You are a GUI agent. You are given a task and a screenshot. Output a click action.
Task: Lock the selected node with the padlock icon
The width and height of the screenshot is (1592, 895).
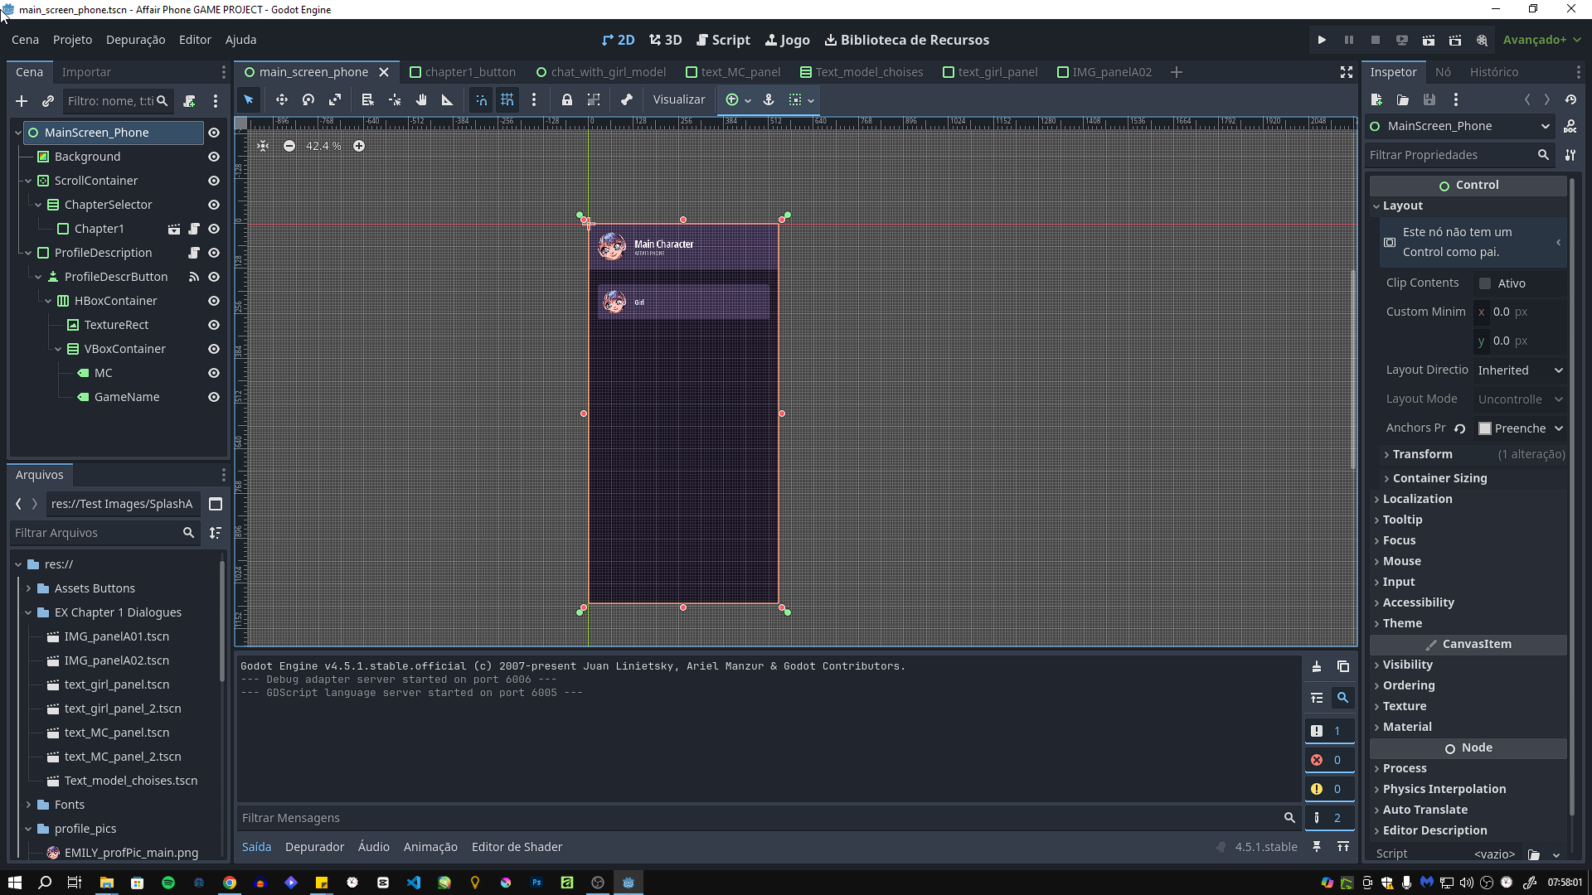coord(567,99)
